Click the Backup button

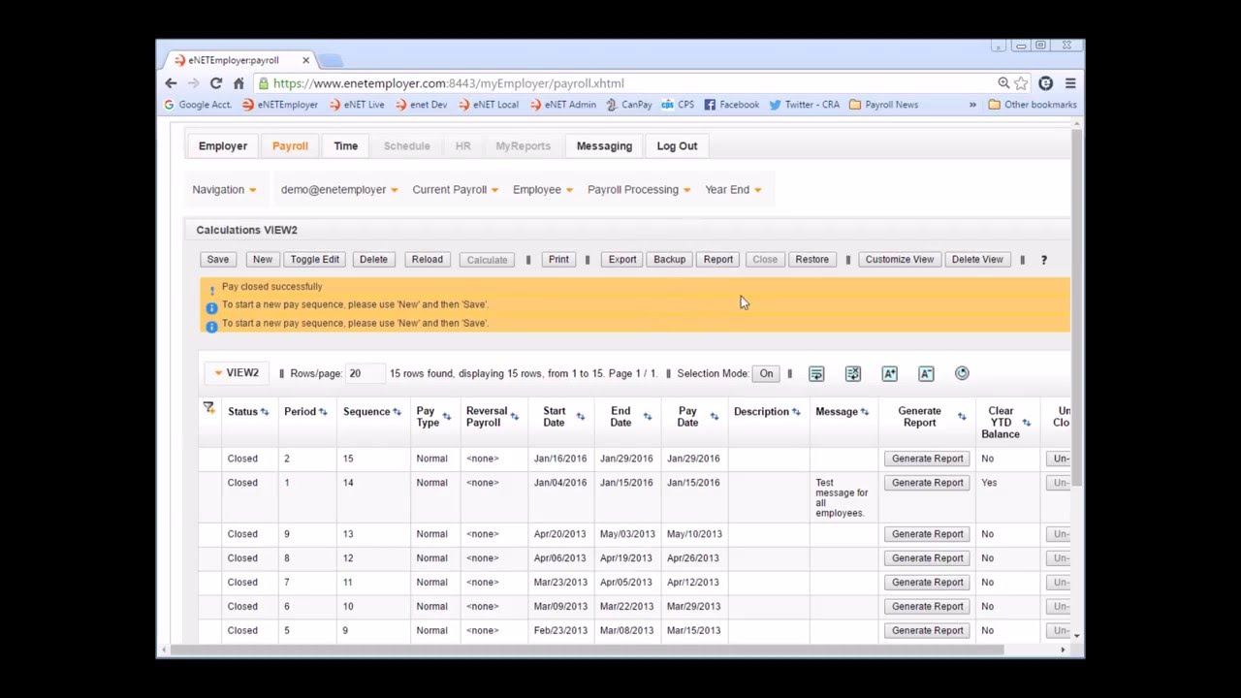(669, 260)
